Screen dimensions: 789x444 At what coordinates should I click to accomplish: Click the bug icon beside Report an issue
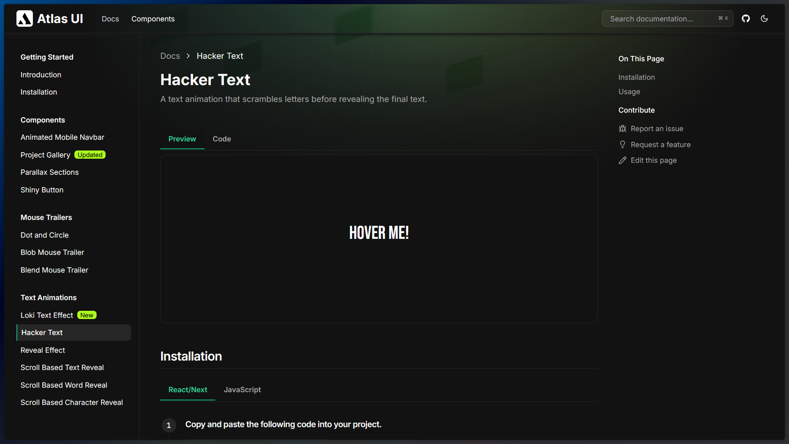point(623,129)
